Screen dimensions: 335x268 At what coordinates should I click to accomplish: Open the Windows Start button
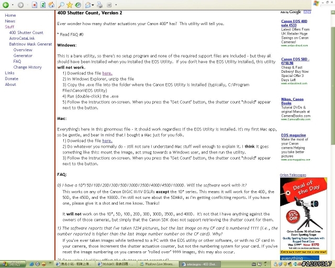[13, 264]
